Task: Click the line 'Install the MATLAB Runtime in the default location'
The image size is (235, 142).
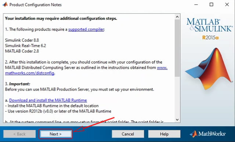Action: (x=53, y=106)
